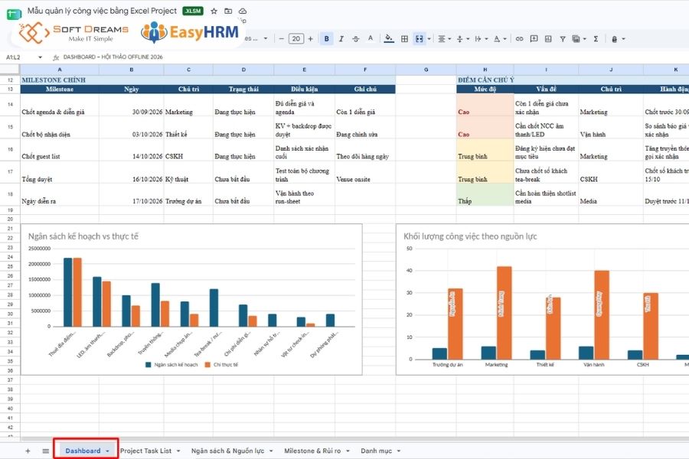
Task: Open the name box dropdown arrow
Action: coord(40,57)
